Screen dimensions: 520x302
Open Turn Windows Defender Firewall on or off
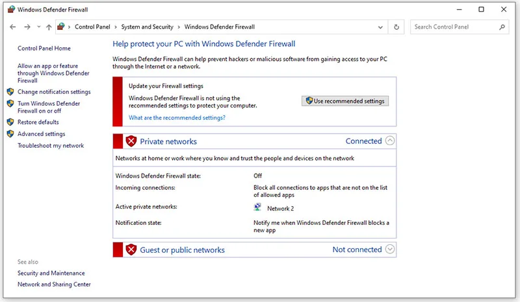(48, 107)
